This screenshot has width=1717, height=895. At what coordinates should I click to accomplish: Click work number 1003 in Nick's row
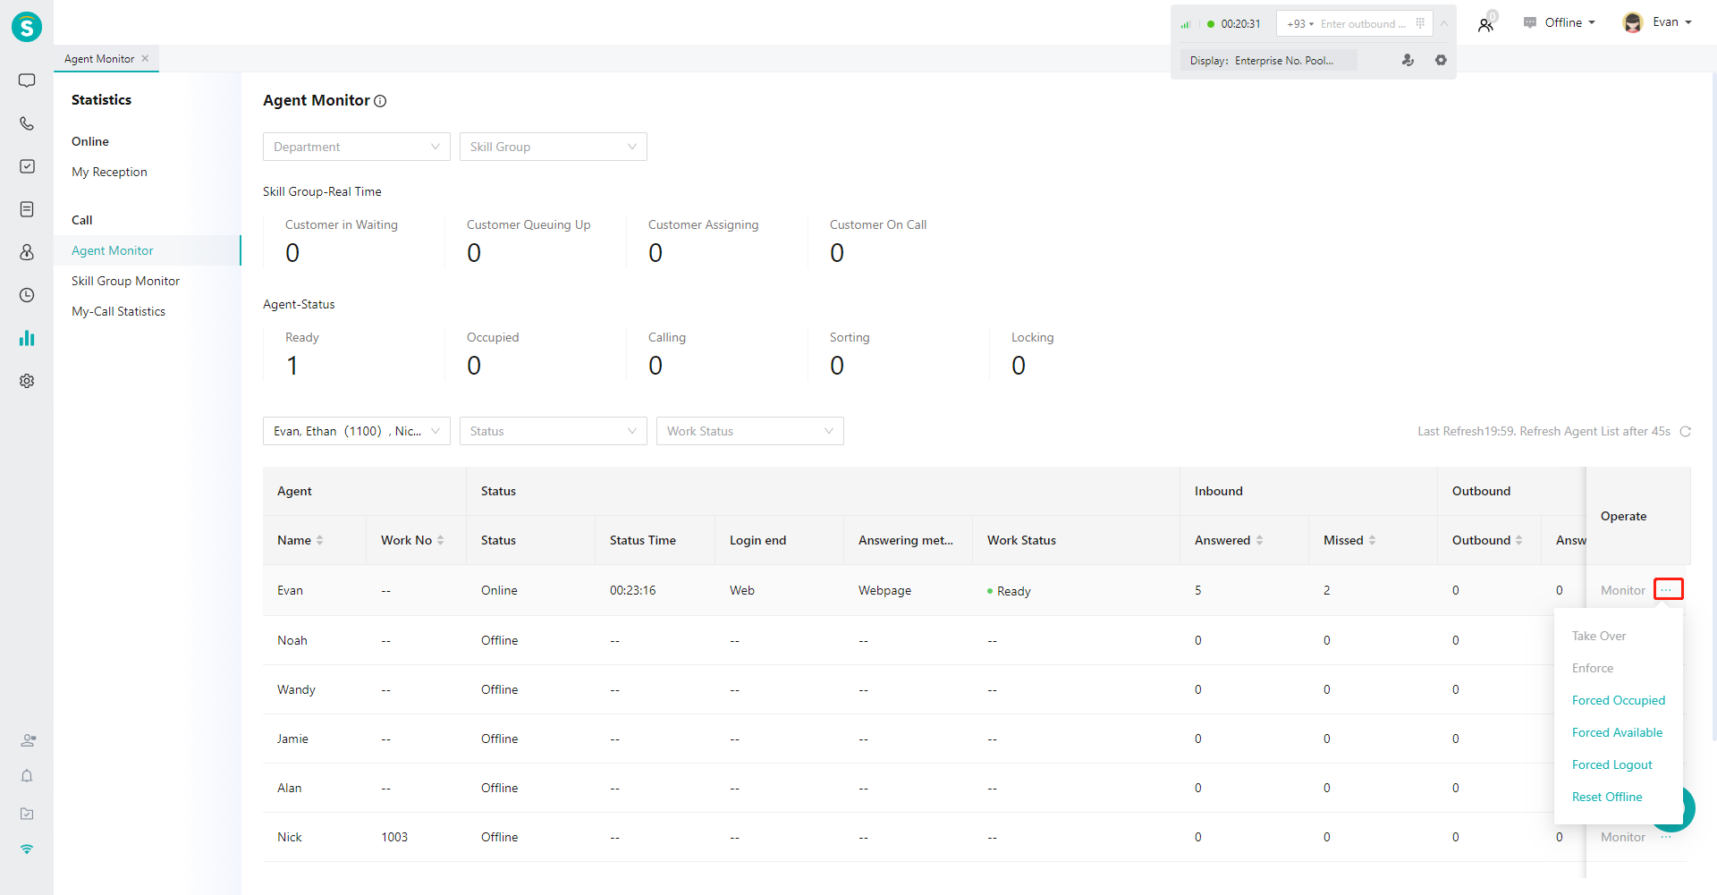click(394, 837)
